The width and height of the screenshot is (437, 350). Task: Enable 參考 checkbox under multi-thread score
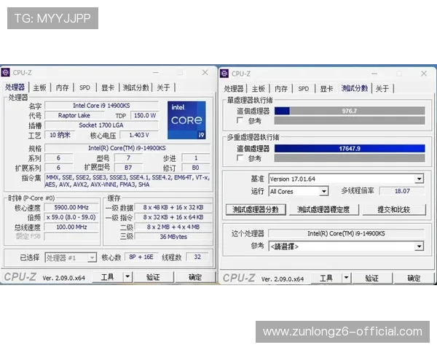(240, 158)
